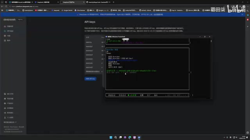Select API keys in the deepseek sidebar
This screenshot has width=250, height=140.
pyautogui.click(x=9, y=31)
